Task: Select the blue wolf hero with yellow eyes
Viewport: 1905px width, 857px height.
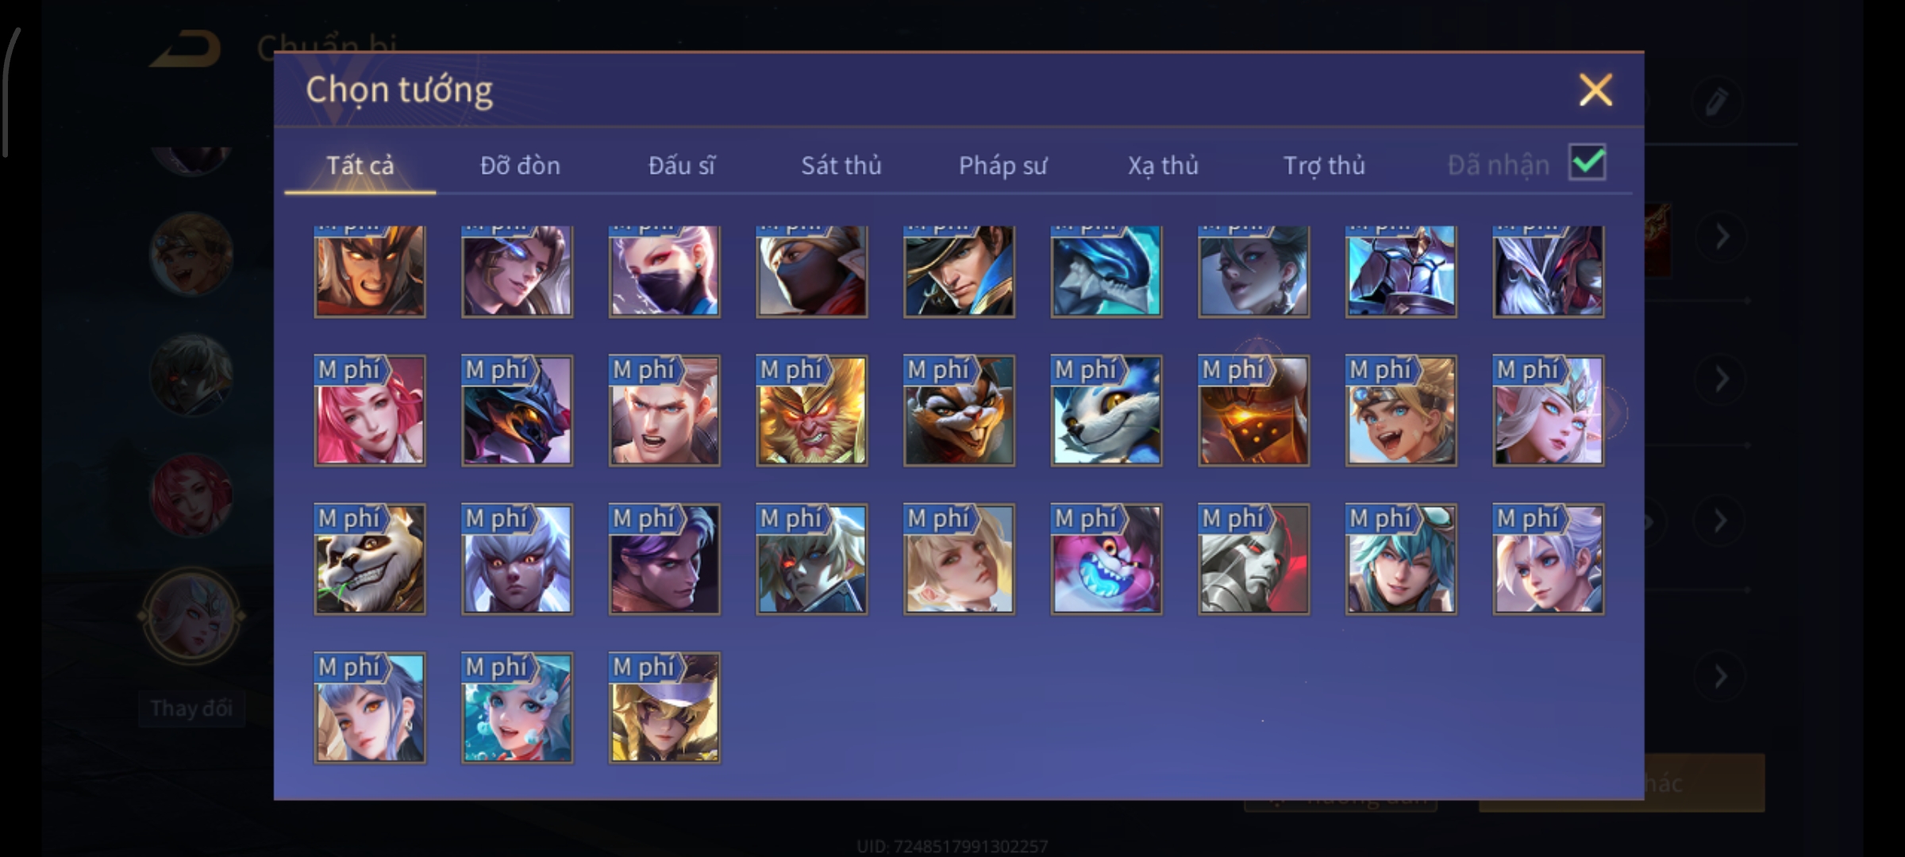Action: tap(1106, 410)
